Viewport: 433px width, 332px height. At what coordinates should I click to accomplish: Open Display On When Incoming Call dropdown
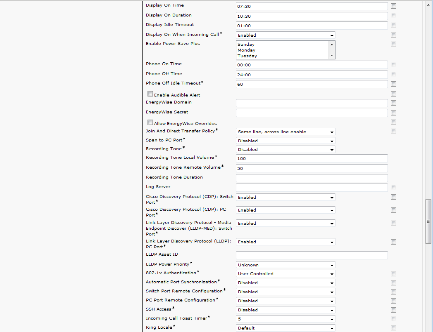coord(285,35)
